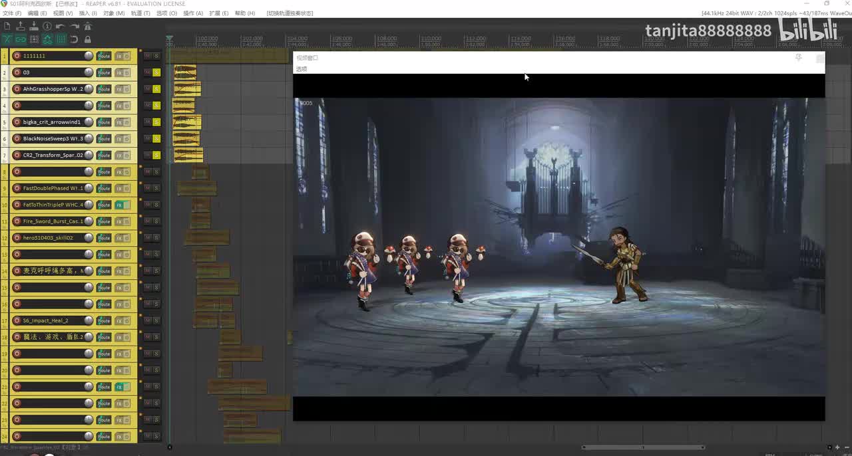852x456 pixels.
Task: Open Route settings for track 1111111
Action: coord(104,56)
